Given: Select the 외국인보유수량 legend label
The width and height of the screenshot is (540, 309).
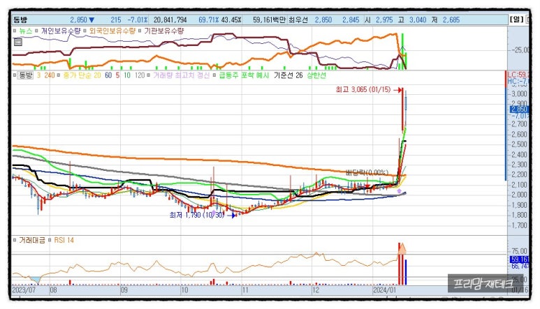Looking at the screenshot, I should [x=112, y=31].
